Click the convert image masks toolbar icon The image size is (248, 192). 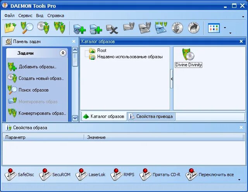tap(60, 28)
